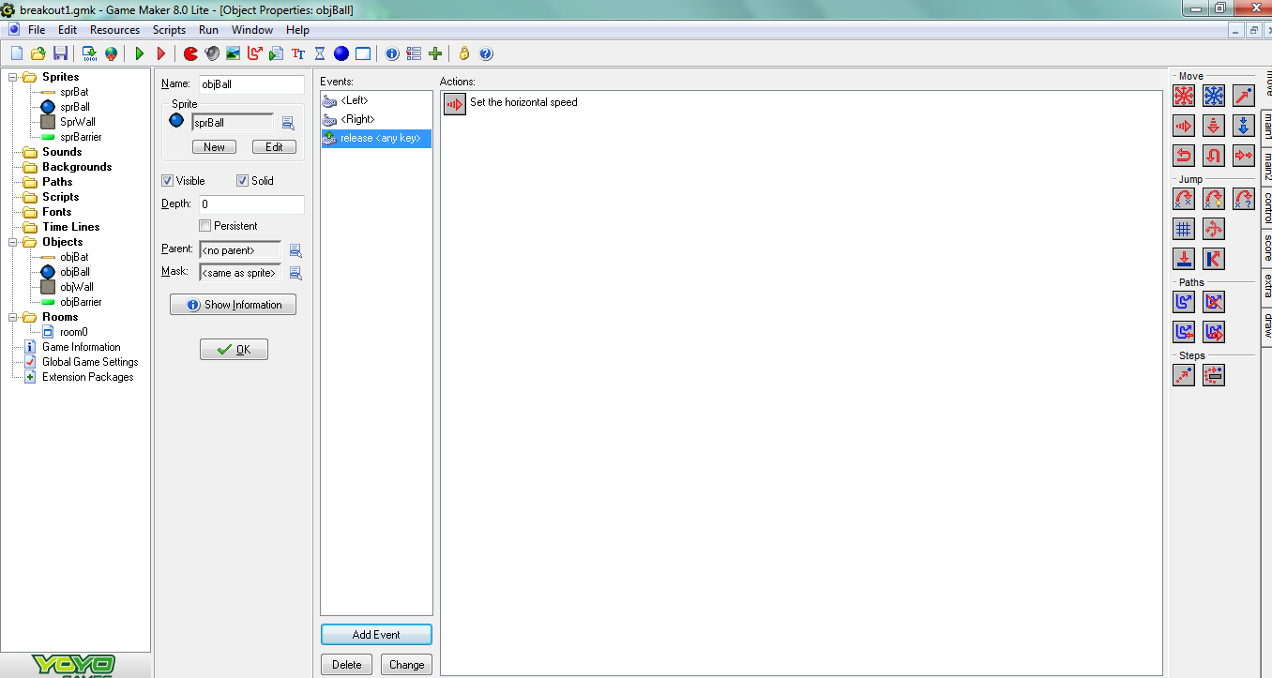Open help with the question mark icon
1272x678 pixels.
click(486, 53)
